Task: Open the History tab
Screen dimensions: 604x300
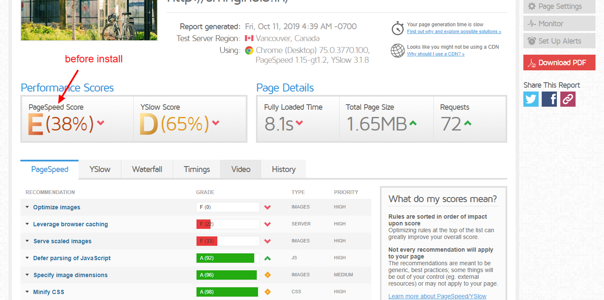Action: [284, 169]
